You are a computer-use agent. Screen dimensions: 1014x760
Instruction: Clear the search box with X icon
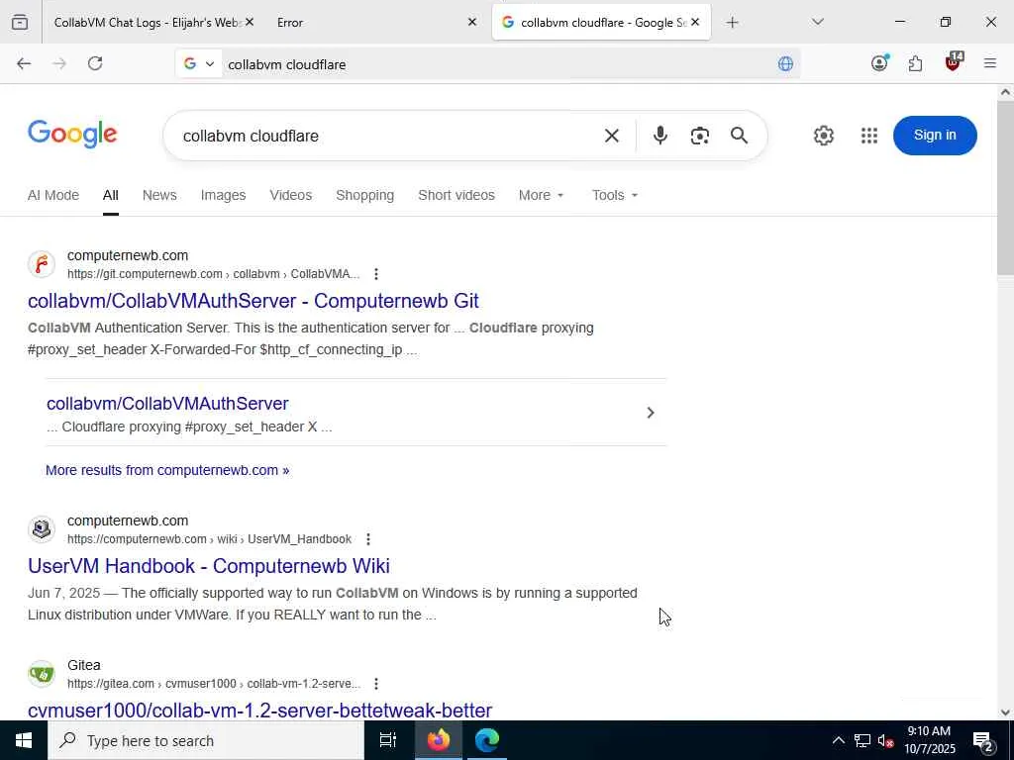pos(612,136)
